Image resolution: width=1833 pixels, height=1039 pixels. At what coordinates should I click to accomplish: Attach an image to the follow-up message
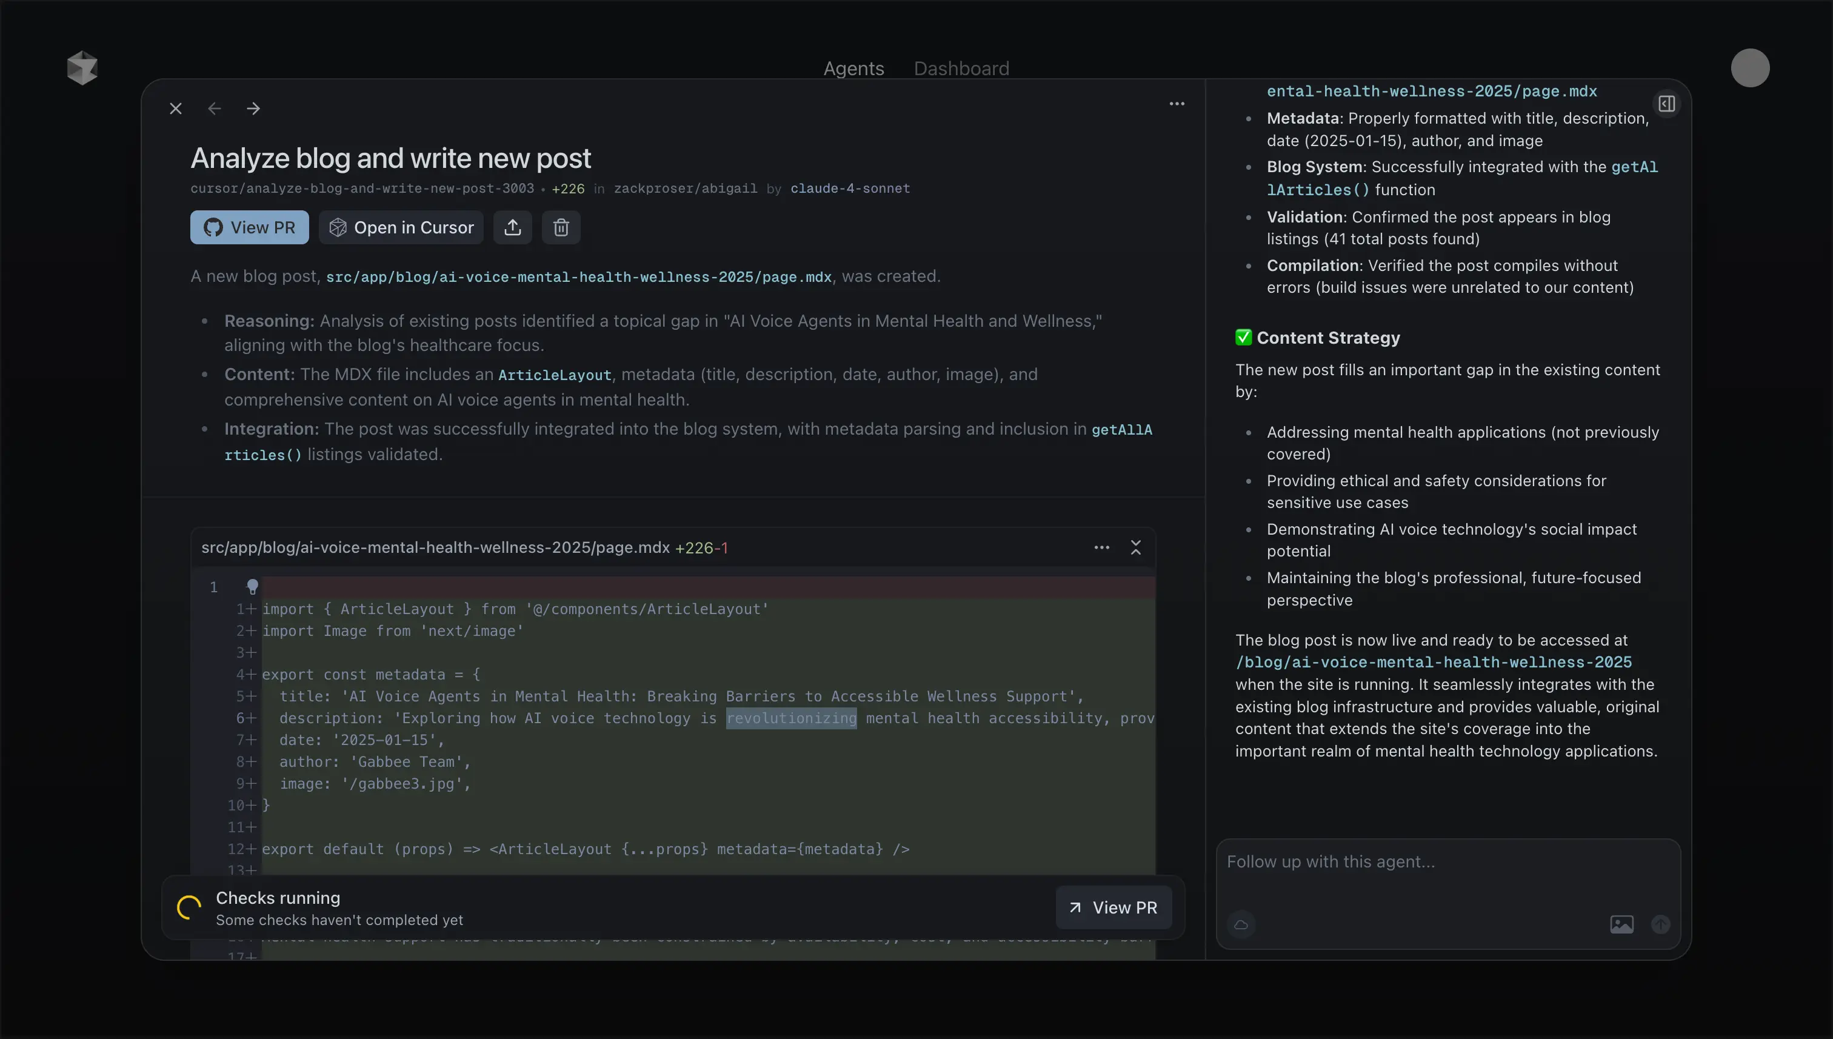coord(1621,924)
